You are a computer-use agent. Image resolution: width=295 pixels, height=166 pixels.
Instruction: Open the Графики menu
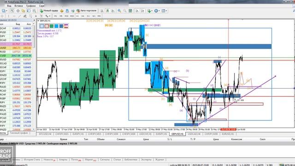pyautogui.click(x=31, y=6)
